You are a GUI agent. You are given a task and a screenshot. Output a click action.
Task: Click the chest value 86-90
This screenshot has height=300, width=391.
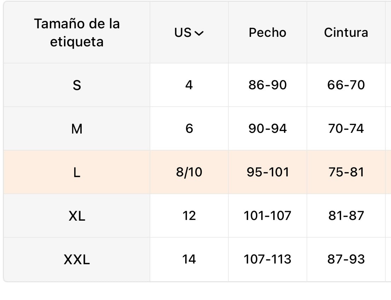(268, 85)
